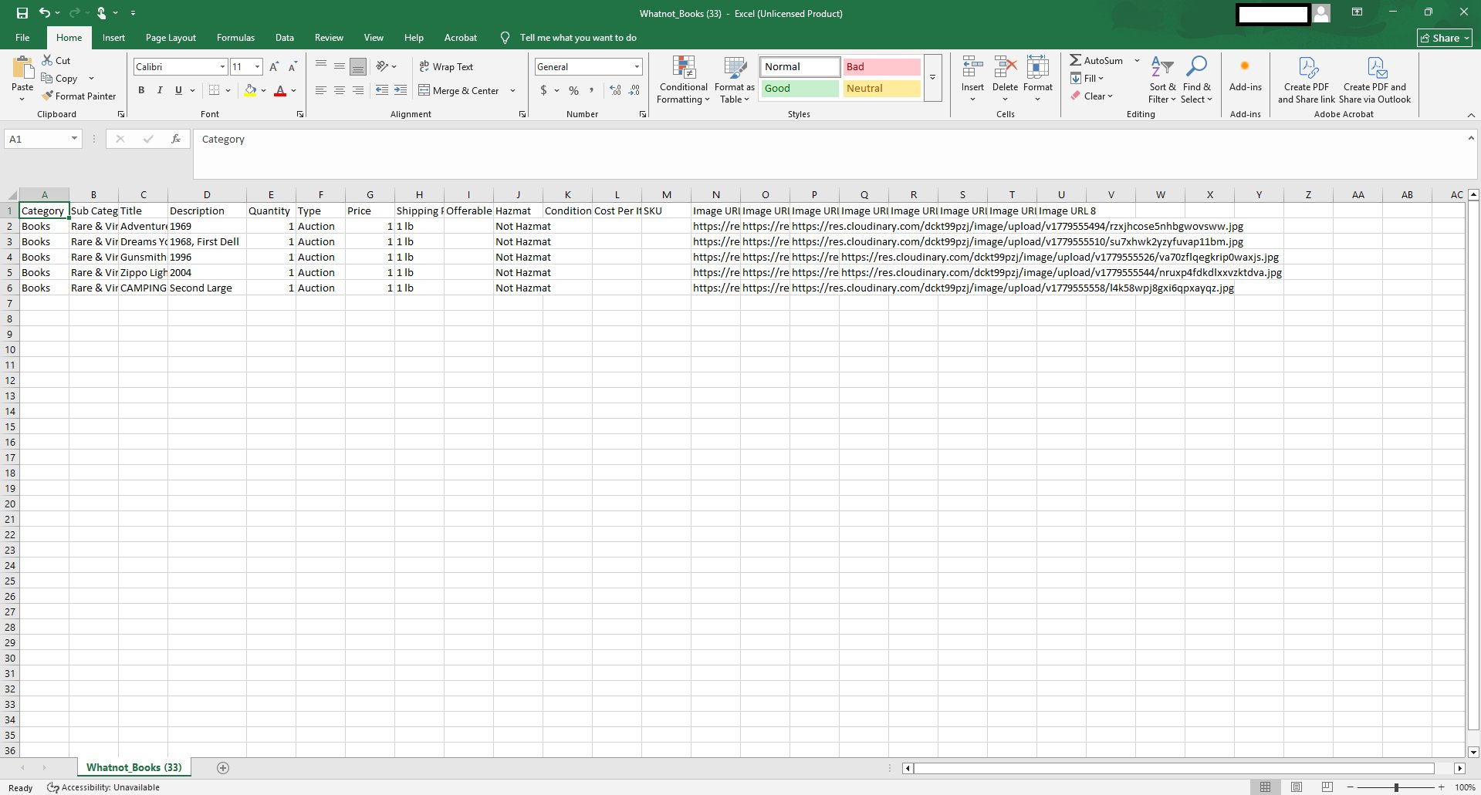The image size is (1481, 795).
Task: Set Center horizontal alignment
Action: click(x=340, y=90)
